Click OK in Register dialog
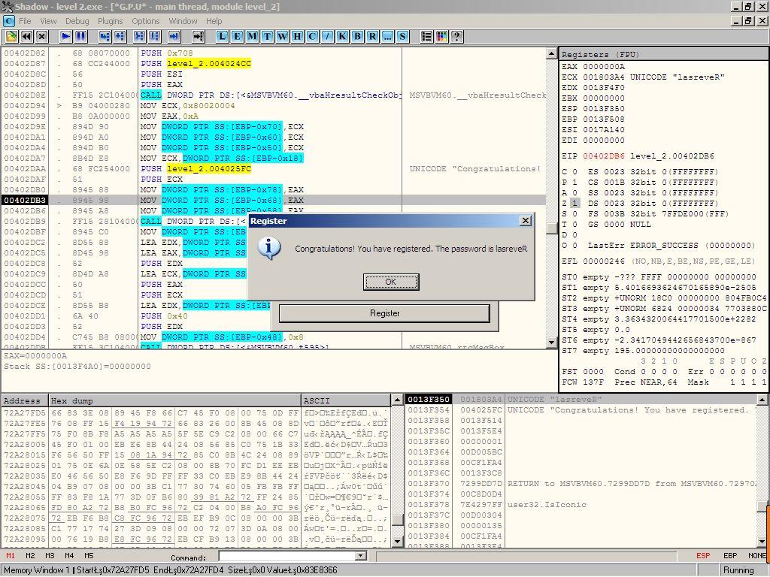Viewport: 770px width, 577px height. coord(391,282)
